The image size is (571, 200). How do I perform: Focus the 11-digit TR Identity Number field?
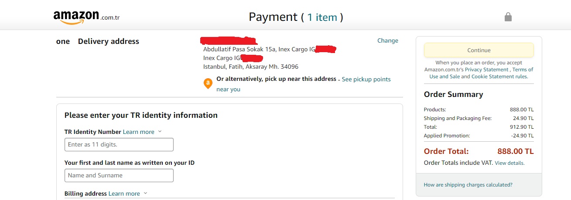(119, 144)
